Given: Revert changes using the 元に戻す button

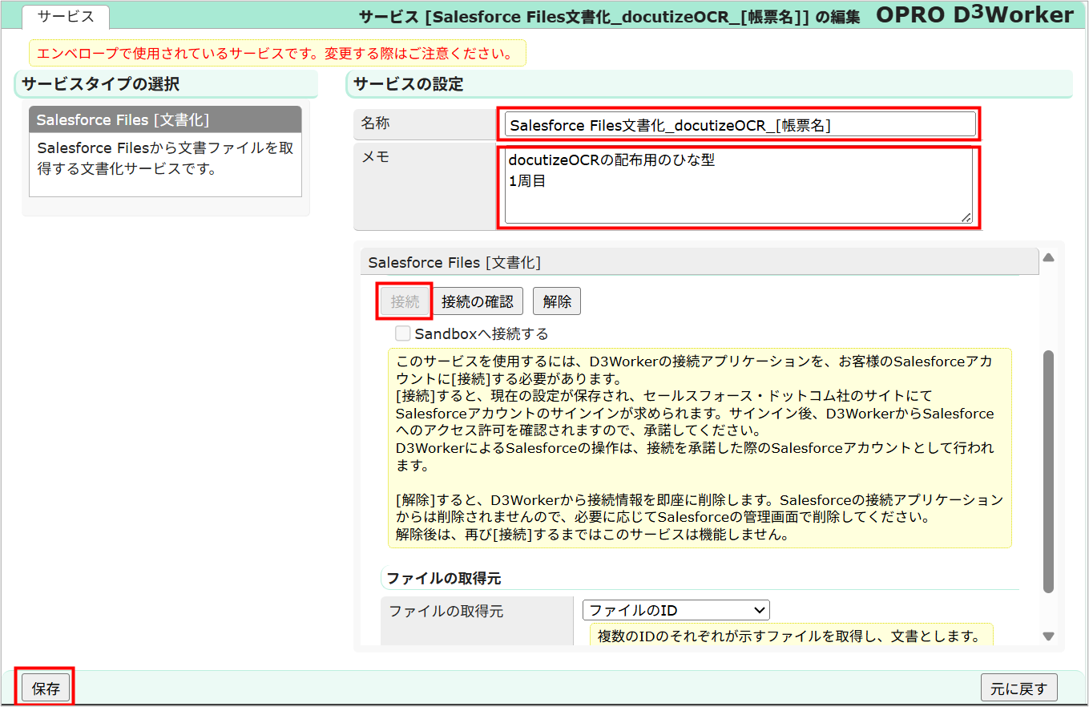Looking at the screenshot, I should tap(1019, 688).
